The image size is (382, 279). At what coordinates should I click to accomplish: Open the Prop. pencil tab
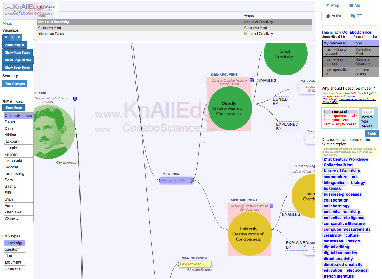click(x=333, y=5)
